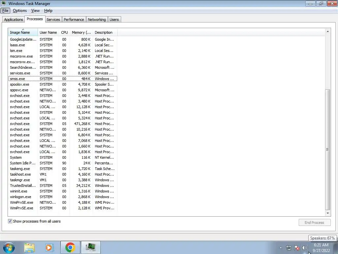Switch to the Performance tab
Viewport: 338px width, 254px height.
pos(74,20)
